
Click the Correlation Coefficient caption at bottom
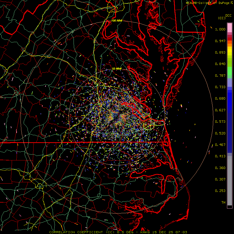click(118, 232)
